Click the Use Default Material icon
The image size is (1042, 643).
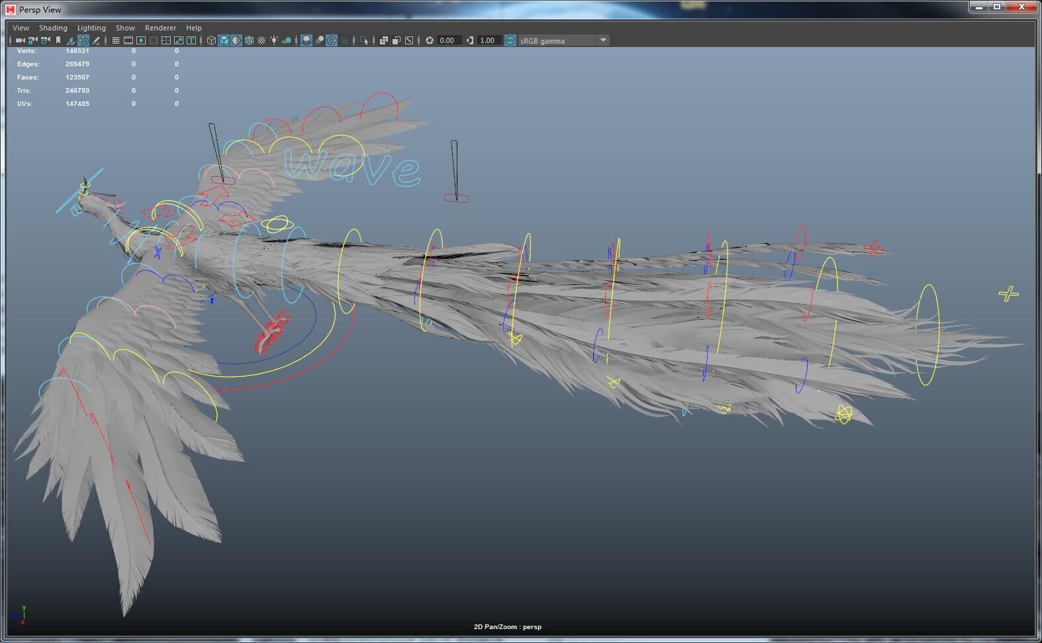[236, 40]
